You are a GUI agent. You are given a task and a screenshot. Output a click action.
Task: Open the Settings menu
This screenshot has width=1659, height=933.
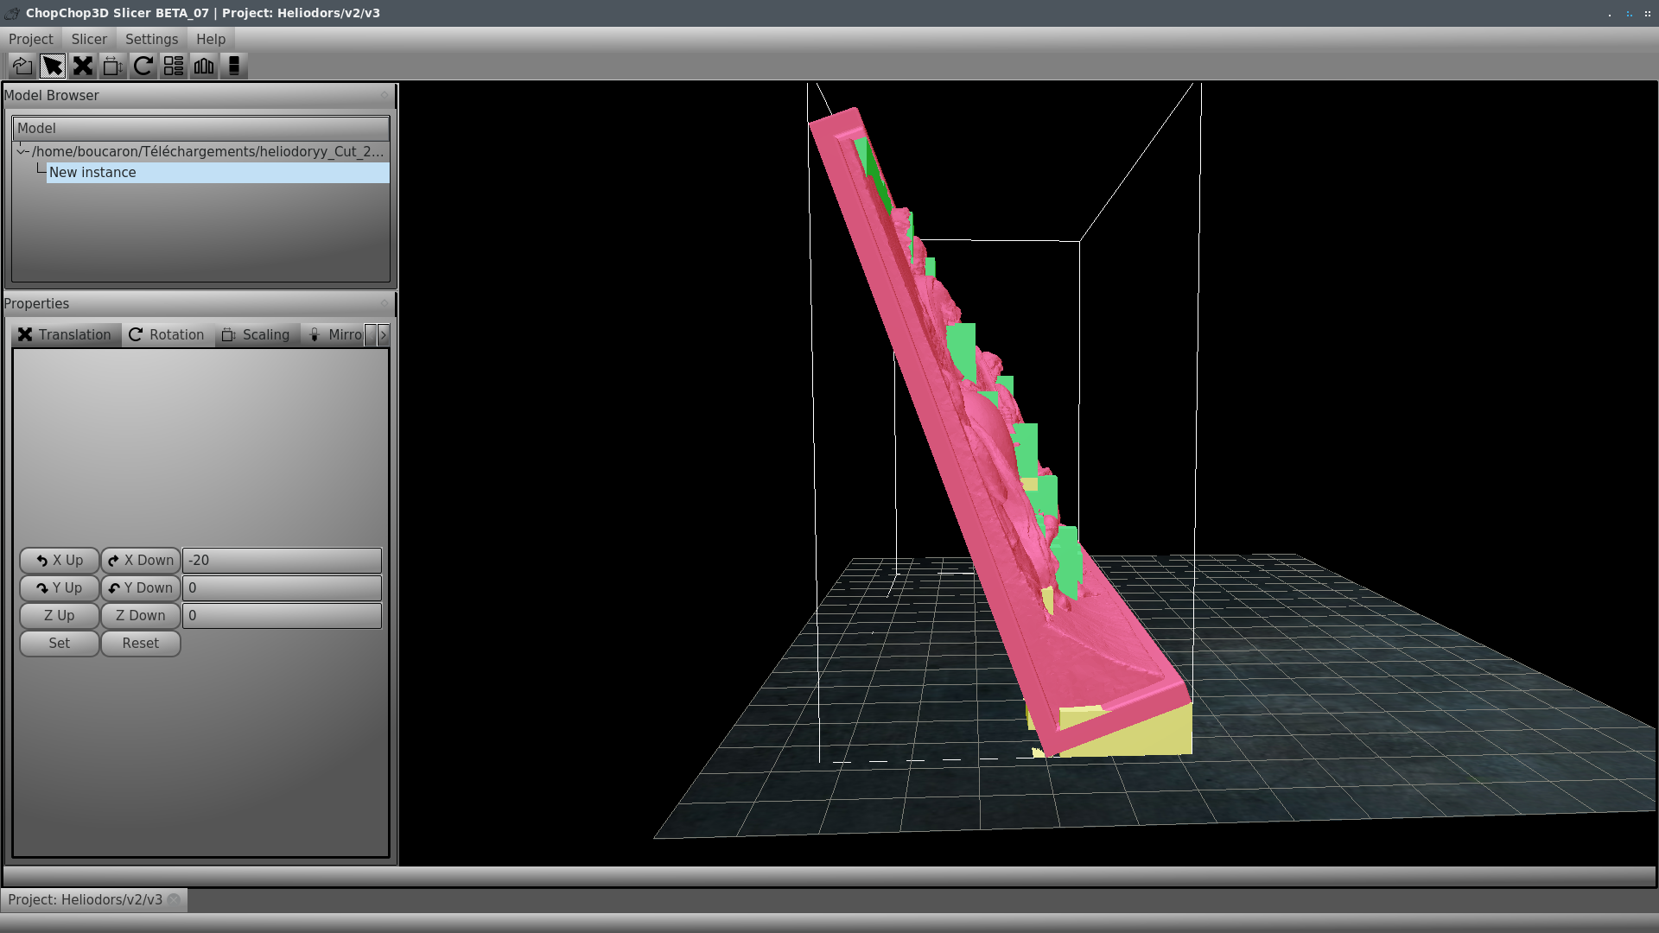pos(151,39)
